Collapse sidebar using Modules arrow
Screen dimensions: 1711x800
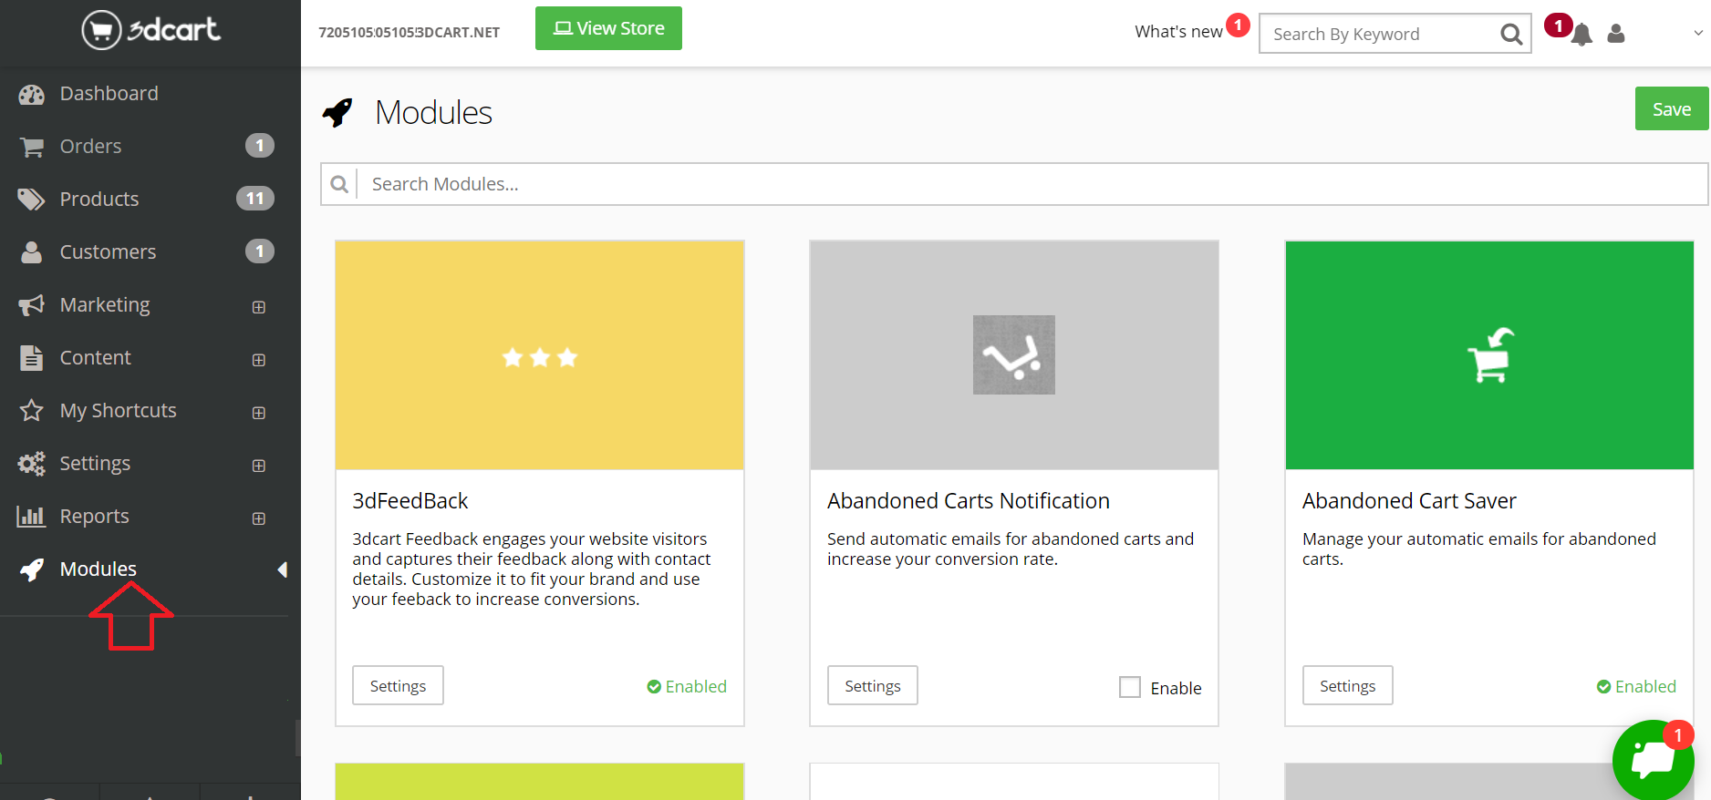pyautogui.click(x=282, y=569)
